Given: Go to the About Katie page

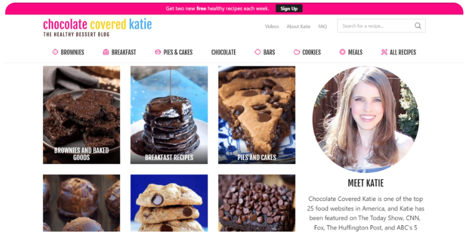Looking at the screenshot, I should point(299,27).
